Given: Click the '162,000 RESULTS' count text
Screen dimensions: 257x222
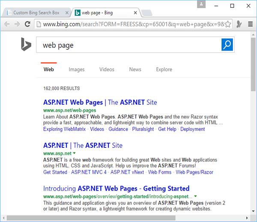Looking at the screenshot, I should tap(61, 88).
